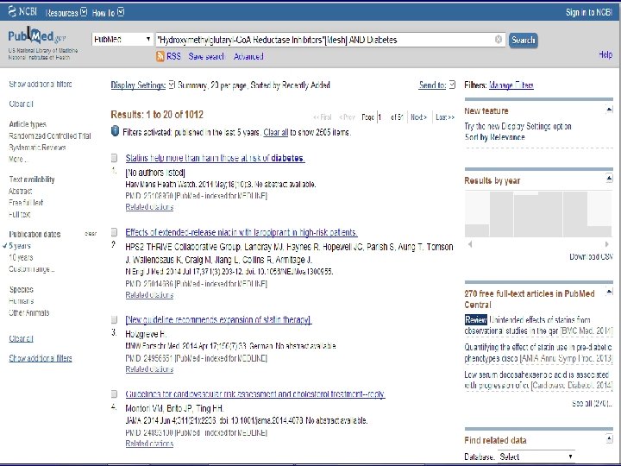Click the NCBI logo icon
The image size is (621, 466).
point(12,11)
